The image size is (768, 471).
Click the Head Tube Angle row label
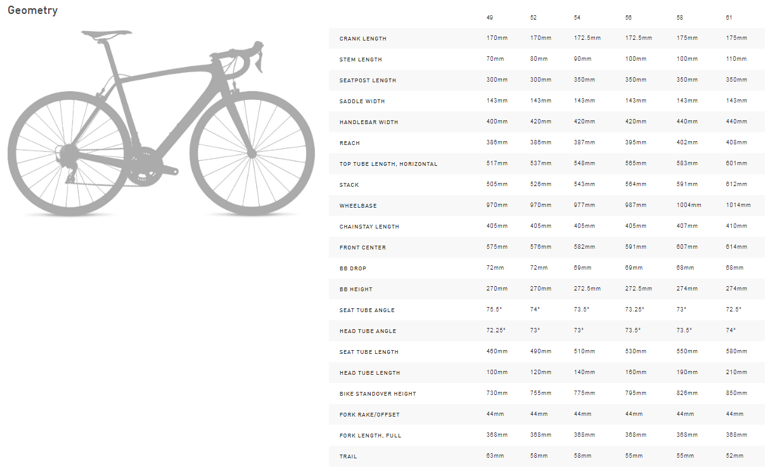[368, 331]
